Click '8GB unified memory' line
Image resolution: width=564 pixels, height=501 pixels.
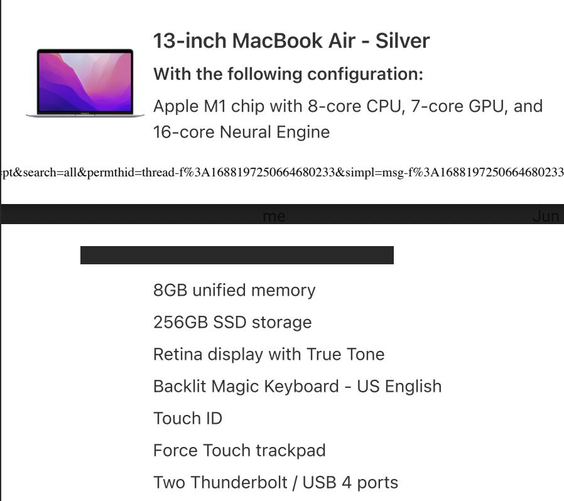(234, 290)
